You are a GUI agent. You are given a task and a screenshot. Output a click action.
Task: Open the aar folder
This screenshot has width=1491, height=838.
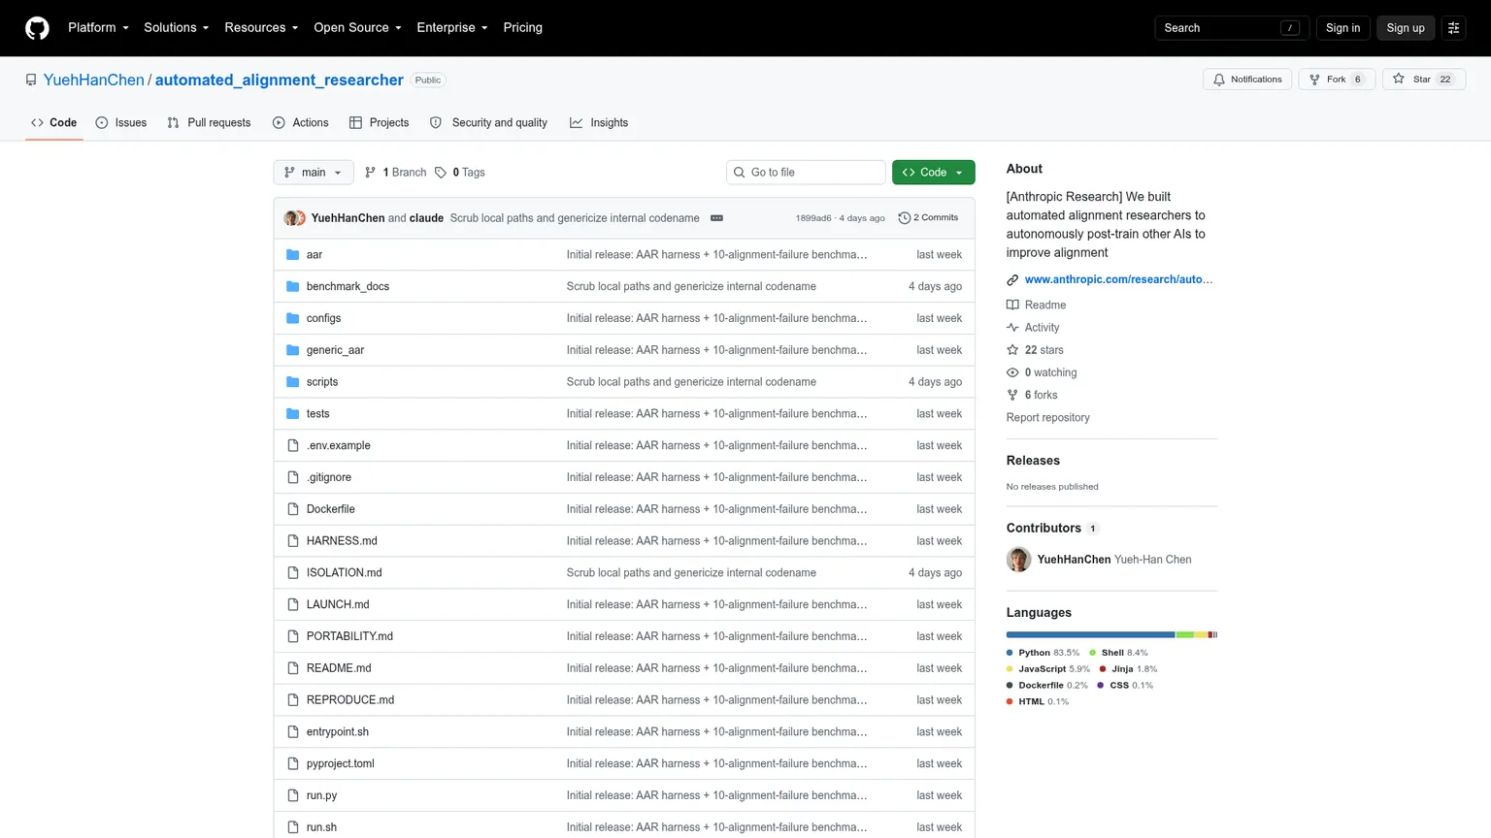click(315, 255)
